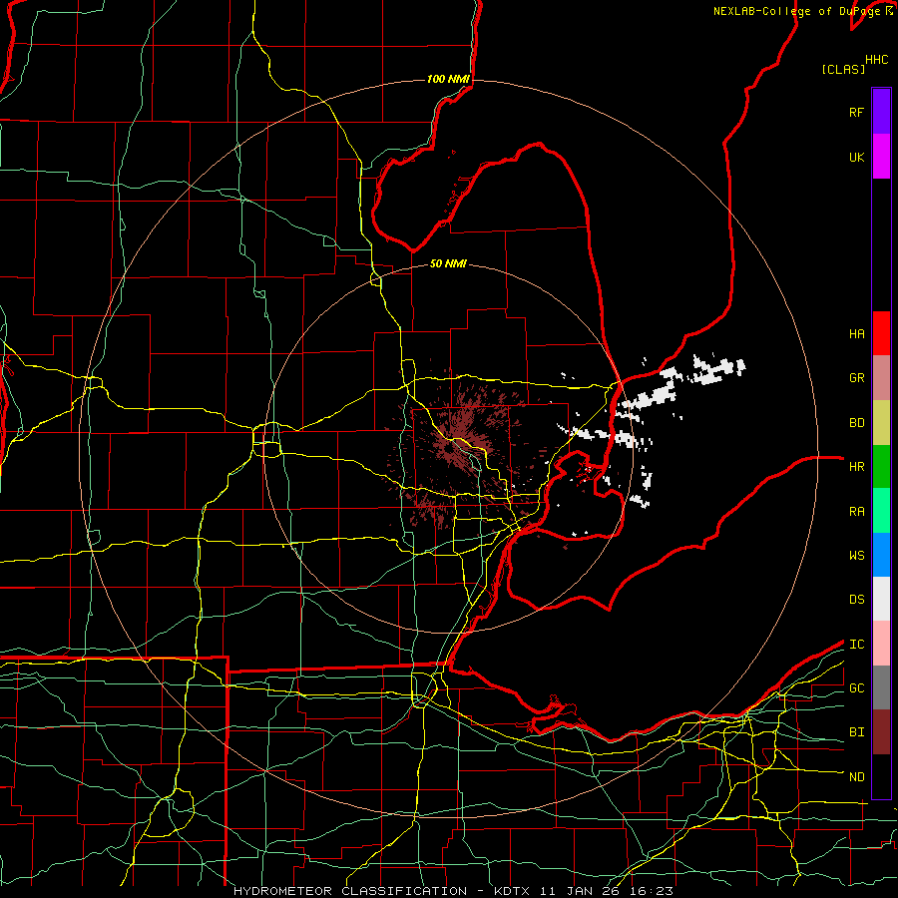The image size is (898, 898).
Task: Click the DS legend label
Action: coord(856,600)
